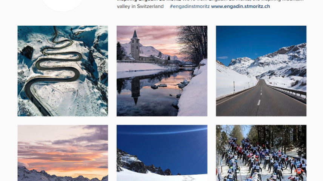Open the #engadinstmoritz hashtag link
The height and width of the screenshot is (181, 323).
tap(190, 6)
